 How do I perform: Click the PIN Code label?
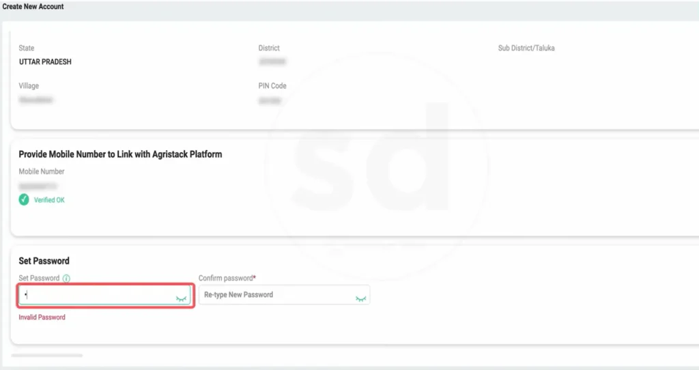coord(272,86)
